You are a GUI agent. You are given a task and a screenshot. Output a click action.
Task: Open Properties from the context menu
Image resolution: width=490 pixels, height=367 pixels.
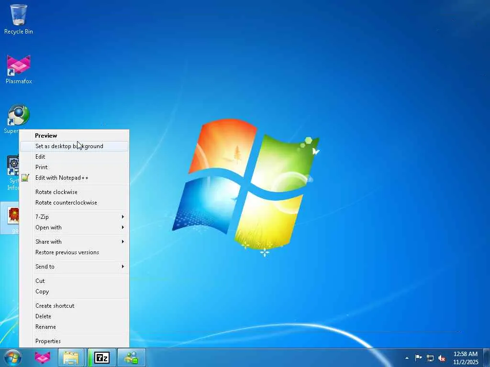(x=74, y=341)
